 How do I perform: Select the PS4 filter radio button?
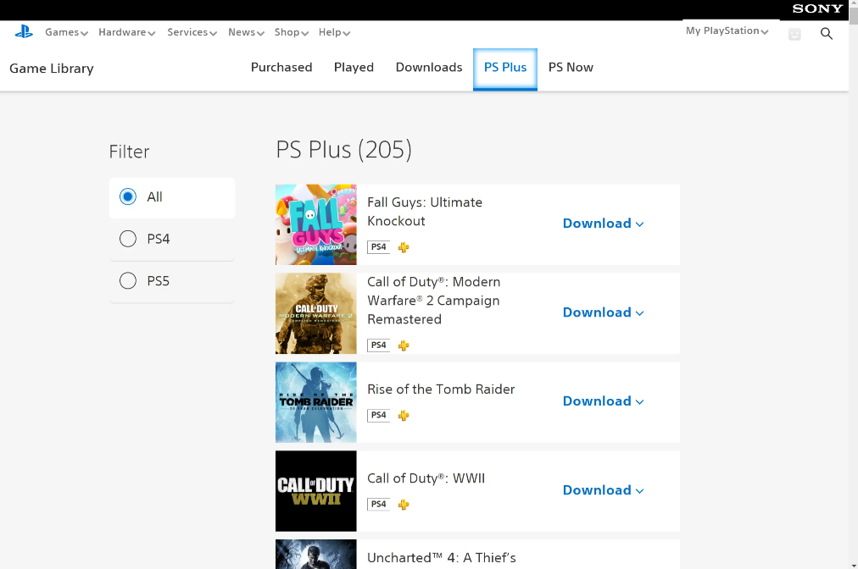[128, 239]
